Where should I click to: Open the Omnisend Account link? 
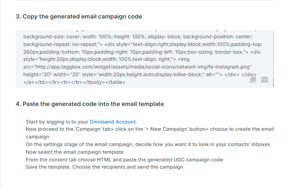[113, 122]
